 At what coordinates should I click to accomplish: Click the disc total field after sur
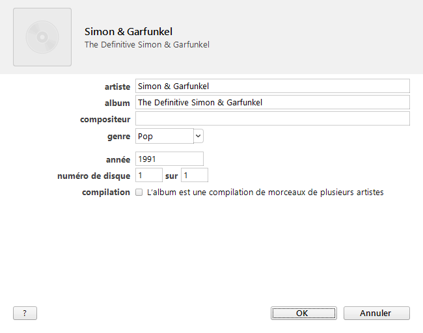[195, 175]
